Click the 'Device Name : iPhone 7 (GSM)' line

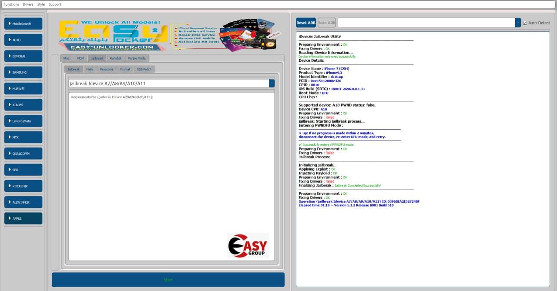tap(324, 69)
